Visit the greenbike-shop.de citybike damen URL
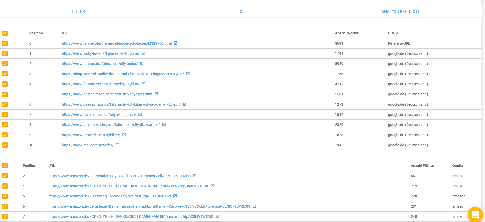The image size is (485, 222). point(111,125)
